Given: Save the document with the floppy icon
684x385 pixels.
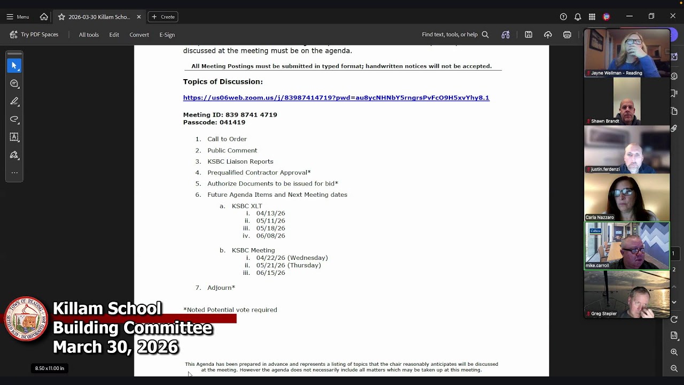Looking at the screenshot, I should [x=528, y=34].
